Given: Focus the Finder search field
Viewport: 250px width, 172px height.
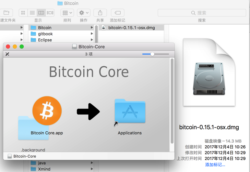Looking at the screenshot, I should point(202,13).
